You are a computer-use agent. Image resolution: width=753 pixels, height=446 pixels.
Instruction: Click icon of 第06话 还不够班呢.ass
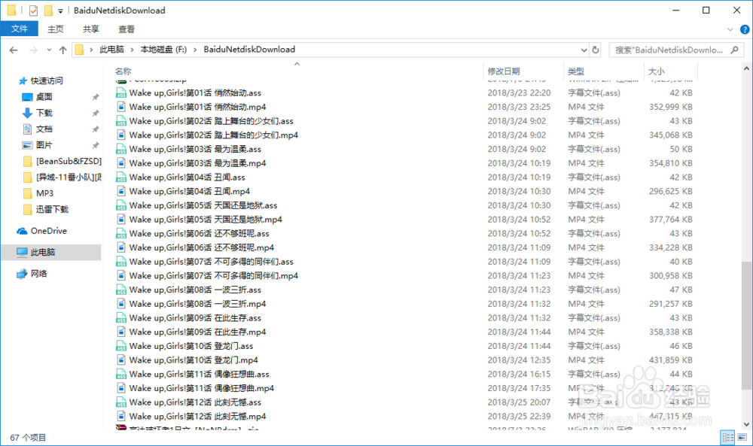pyautogui.click(x=121, y=234)
